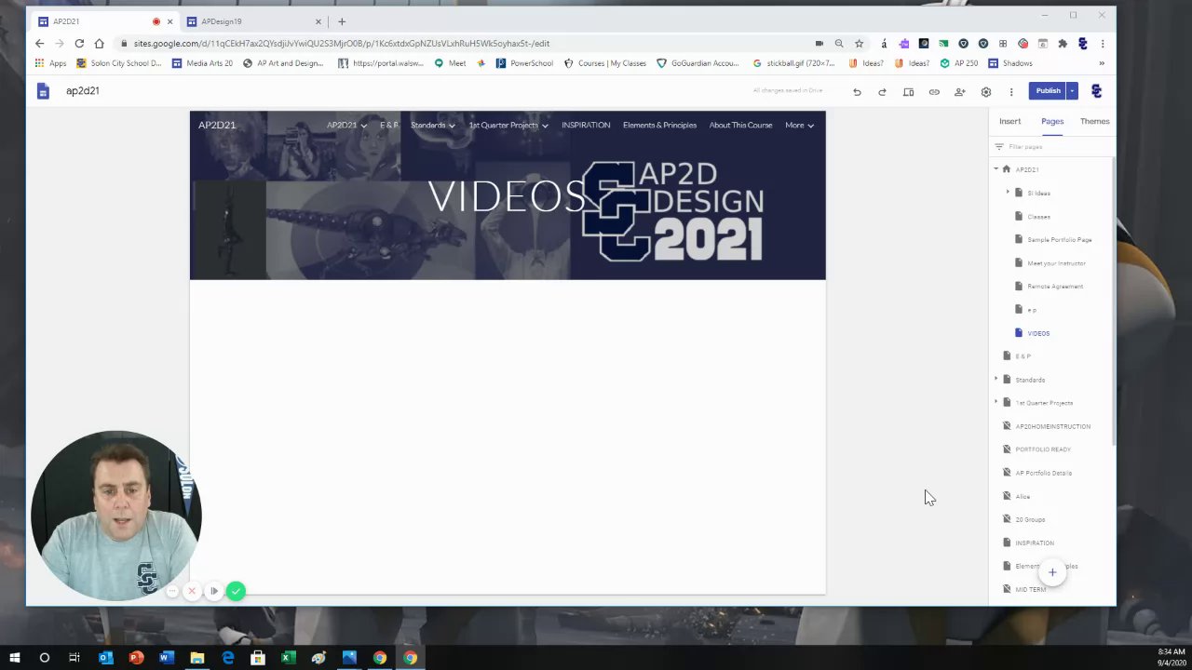The width and height of the screenshot is (1192, 670).
Task: Open INSPIRATION in site navigation
Action: 586,125
